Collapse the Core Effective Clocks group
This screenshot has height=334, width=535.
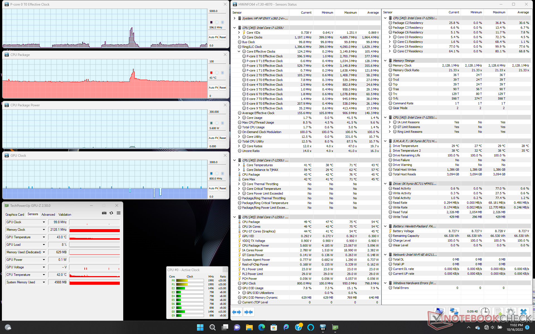[239, 51]
